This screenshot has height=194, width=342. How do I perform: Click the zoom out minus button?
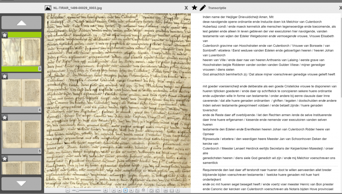tap(68, 190)
